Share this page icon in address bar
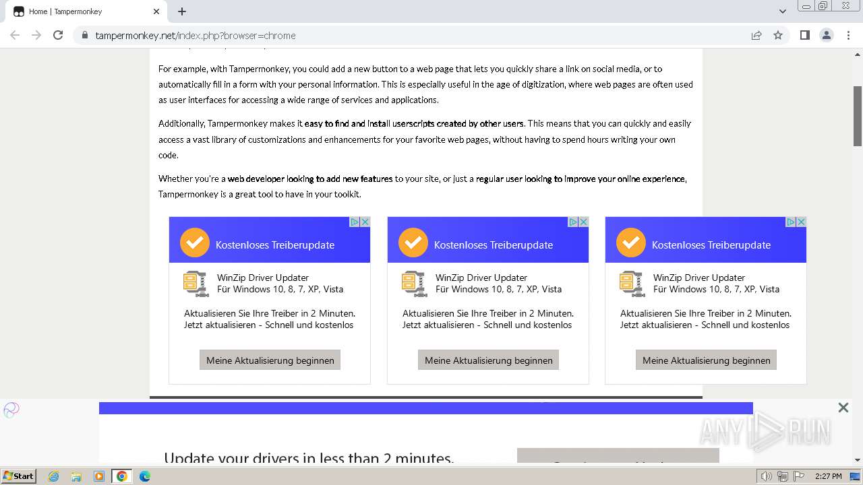Viewport: 863px width, 485px height. pos(756,35)
